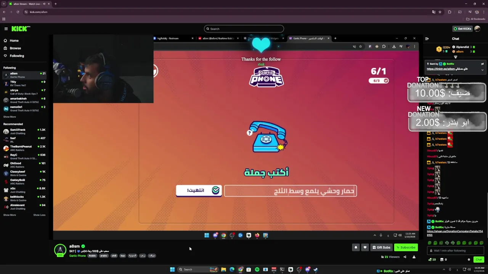Image resolution: width=488 pixels, height=274 pixels.
Task: Click the Get KICKs button
Action: click(462, 29)
